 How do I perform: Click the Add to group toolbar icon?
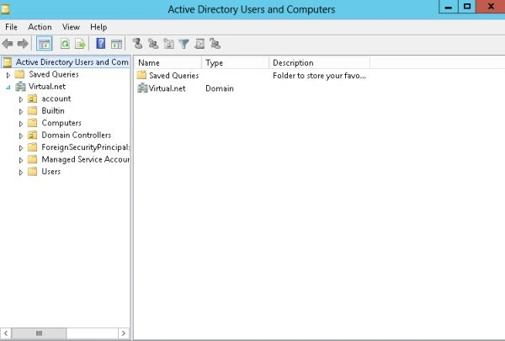(x=215, y=44)
